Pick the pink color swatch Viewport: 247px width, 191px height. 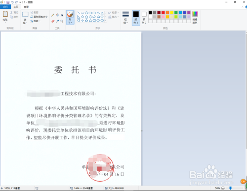tap(163, 17)
